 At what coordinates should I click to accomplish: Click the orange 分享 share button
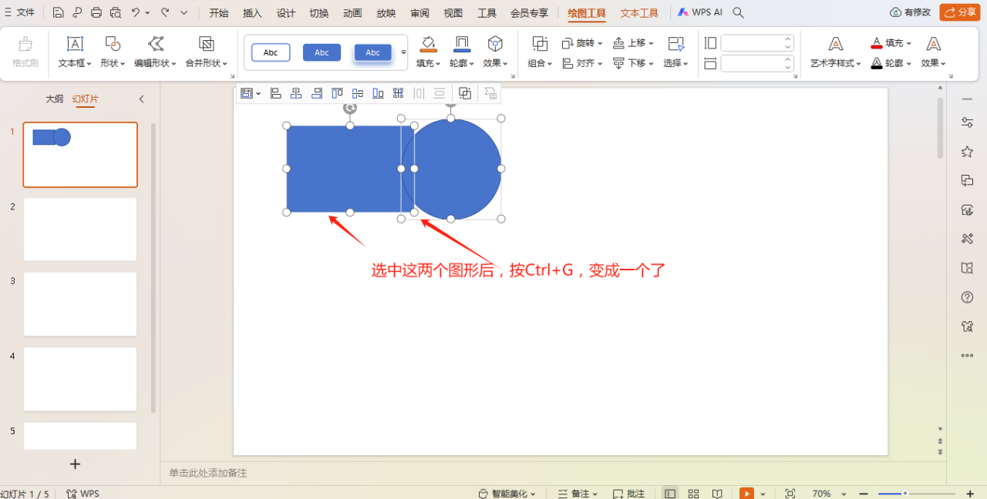[959, 12]
